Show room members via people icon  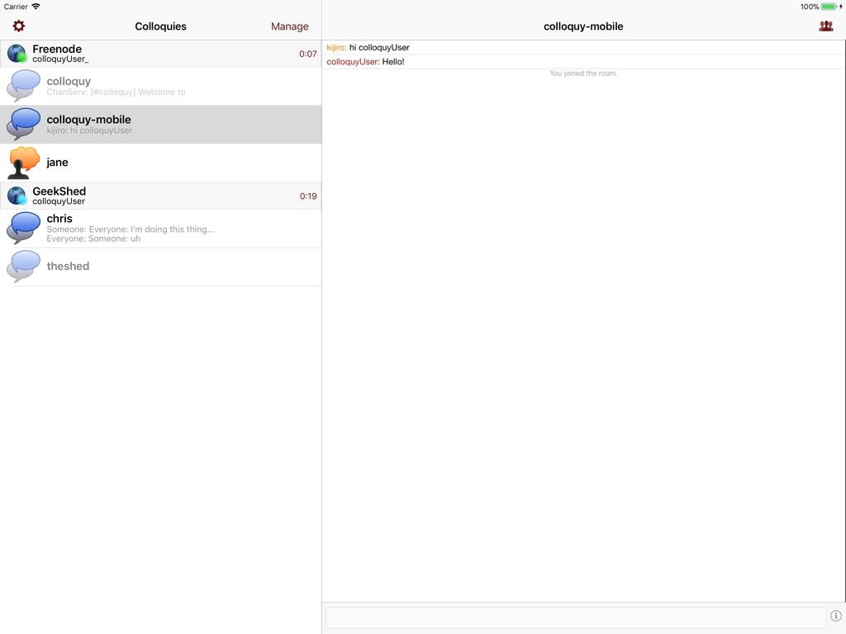point(826,26)
